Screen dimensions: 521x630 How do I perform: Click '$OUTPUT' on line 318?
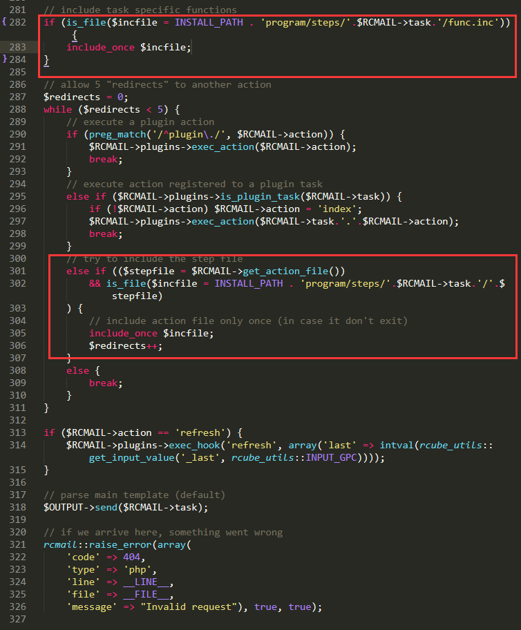click(63, 508)
